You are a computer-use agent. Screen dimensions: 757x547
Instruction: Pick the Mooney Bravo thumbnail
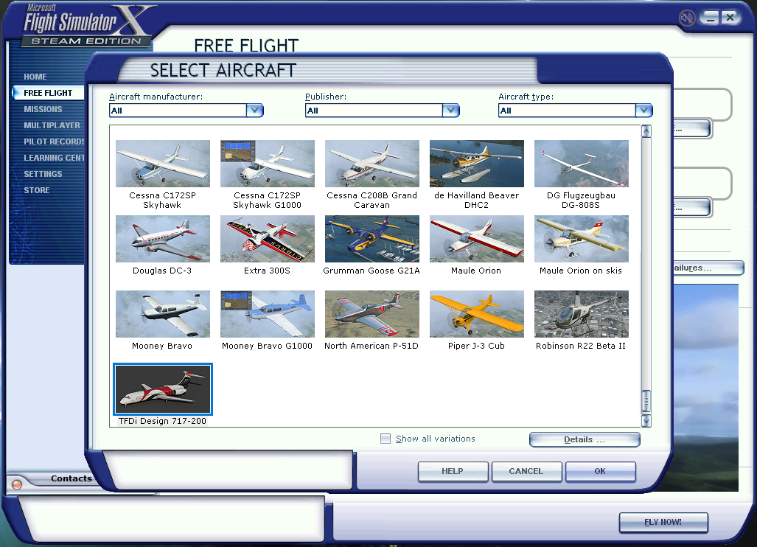(x=163, y=314)
